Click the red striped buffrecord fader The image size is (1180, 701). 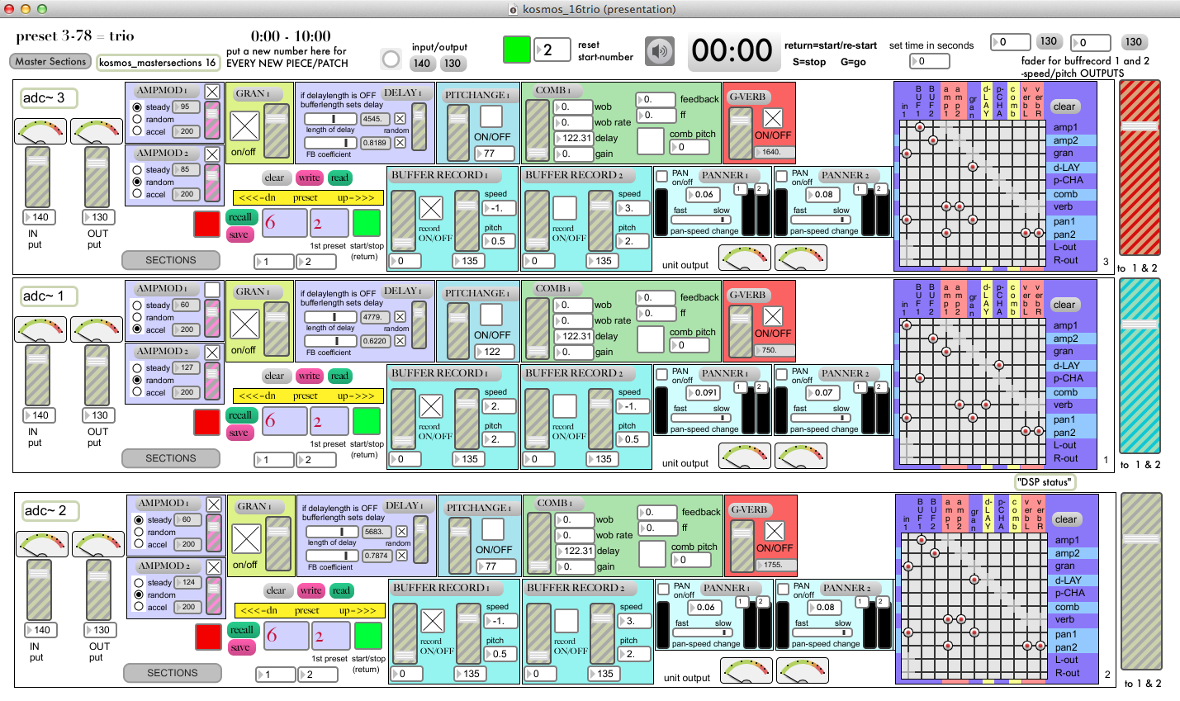1140,168
